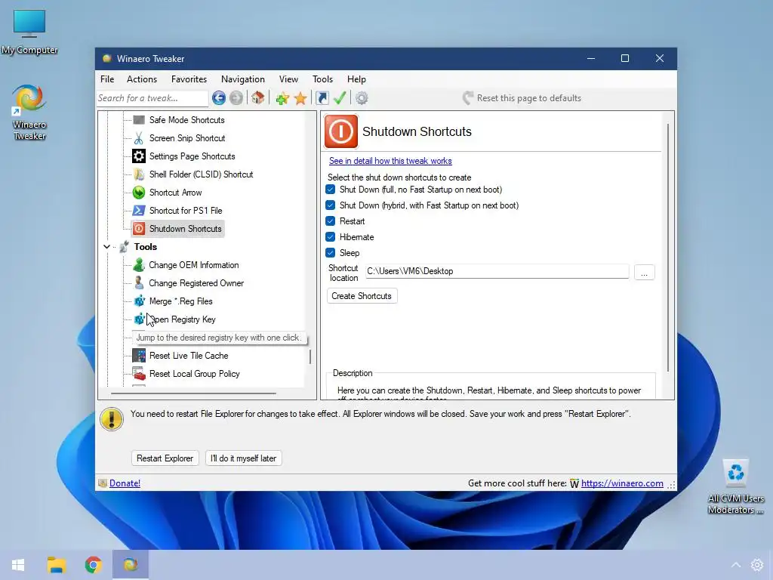The width and height of the screenshot is (773, 580).
Task: Open the File menu
Action: tap(107, 79)
